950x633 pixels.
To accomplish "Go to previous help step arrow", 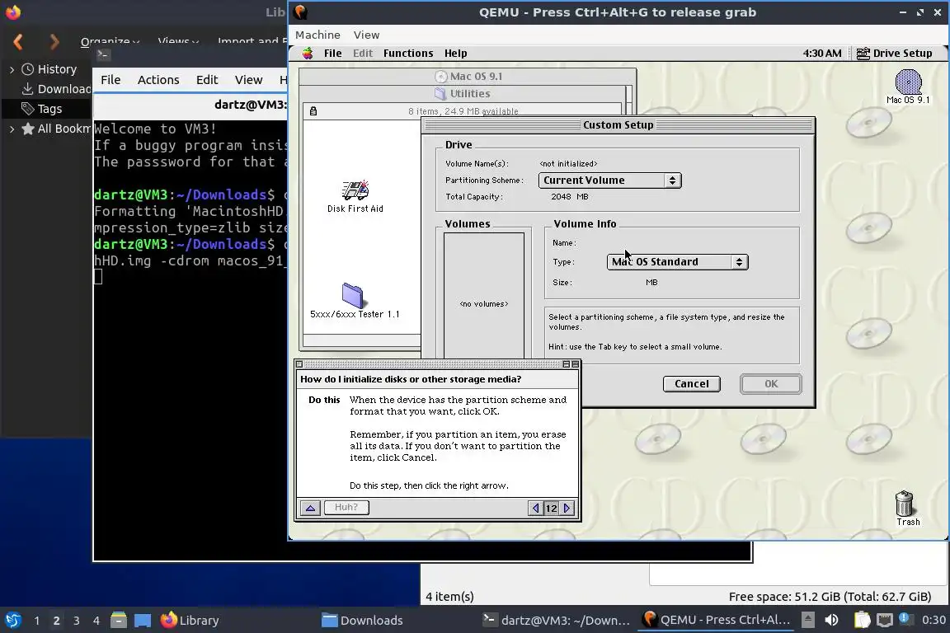I will [535, 509].
